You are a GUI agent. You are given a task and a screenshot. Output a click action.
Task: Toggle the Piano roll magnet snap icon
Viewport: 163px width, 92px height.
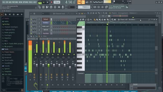[83, 20]
